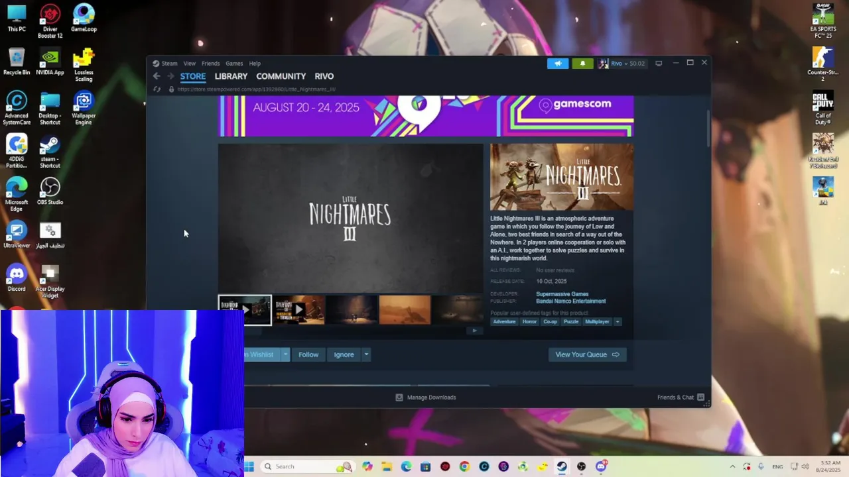
Task: Open Friends & Chat in Steam
Action: coord(681,397)
